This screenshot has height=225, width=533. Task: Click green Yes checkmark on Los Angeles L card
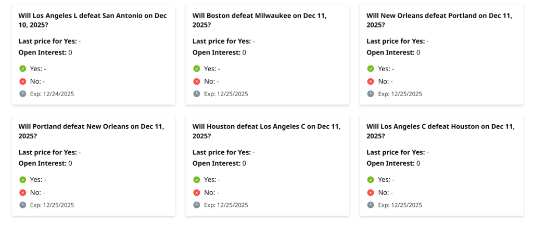(x=23, y=69)
